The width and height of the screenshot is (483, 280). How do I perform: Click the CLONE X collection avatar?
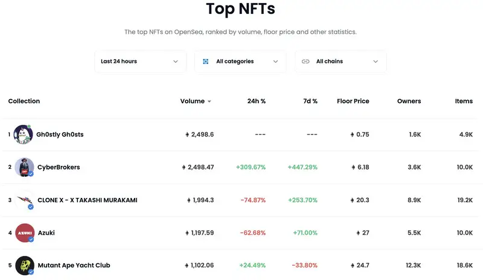click(24, 200)
